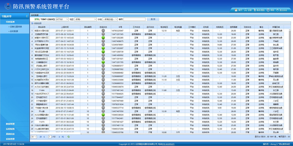Sort by 卡号 column header
The width and height of the screenshot is (293, 146).
coord(120,27)
